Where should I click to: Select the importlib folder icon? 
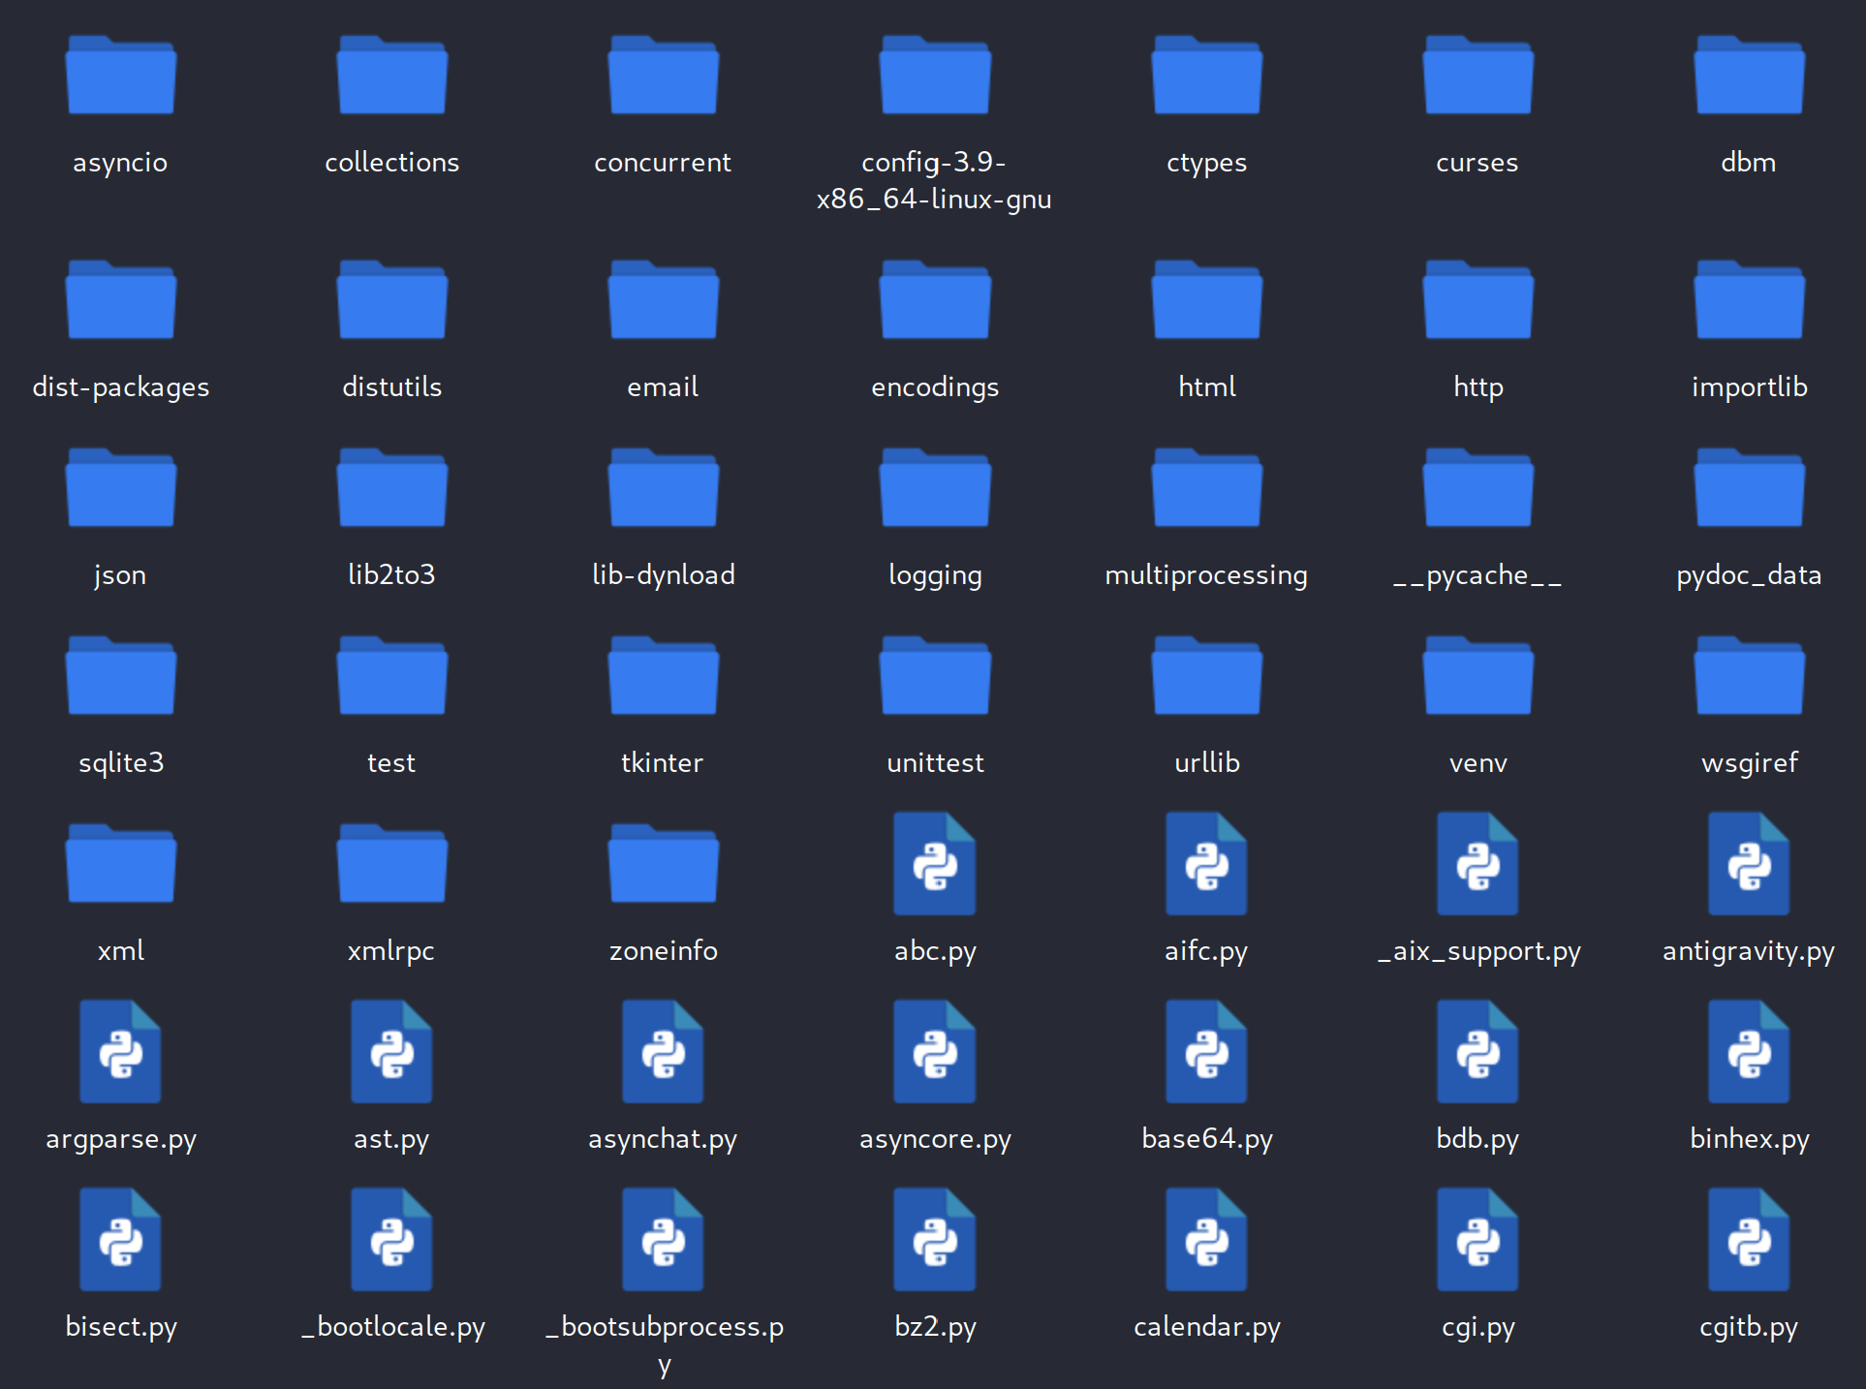[1749, 301]
